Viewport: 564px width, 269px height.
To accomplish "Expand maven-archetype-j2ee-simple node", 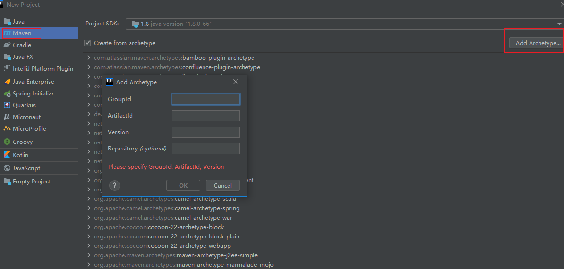I will click(x=88, y=255).
